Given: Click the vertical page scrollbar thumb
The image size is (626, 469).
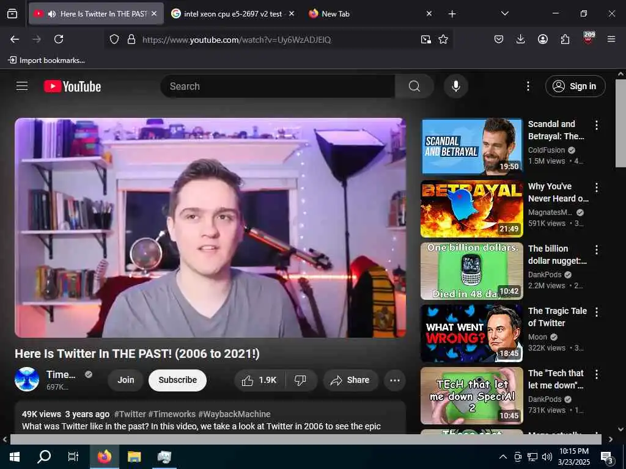Looking at the screenshot, I should click(620, 123).
